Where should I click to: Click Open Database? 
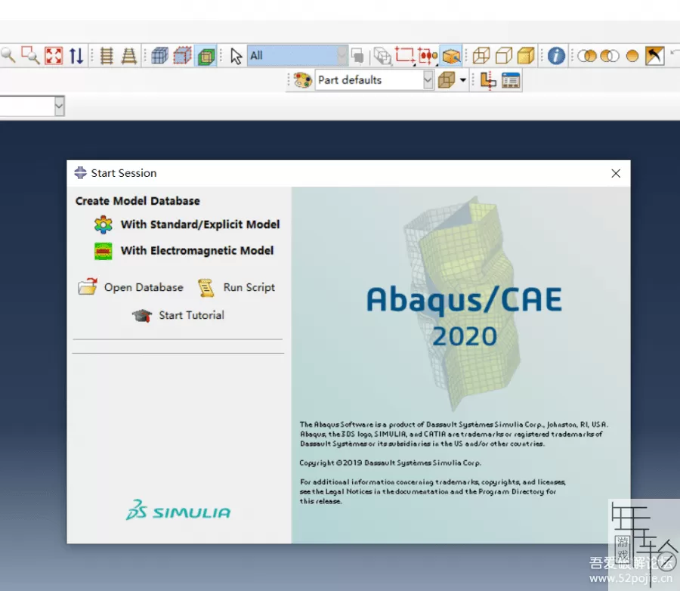pyautogui.click(x=144, y=287)
